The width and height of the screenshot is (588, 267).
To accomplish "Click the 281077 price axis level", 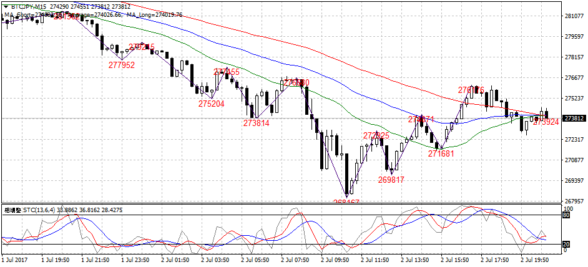I will click(x=574, y=16).
